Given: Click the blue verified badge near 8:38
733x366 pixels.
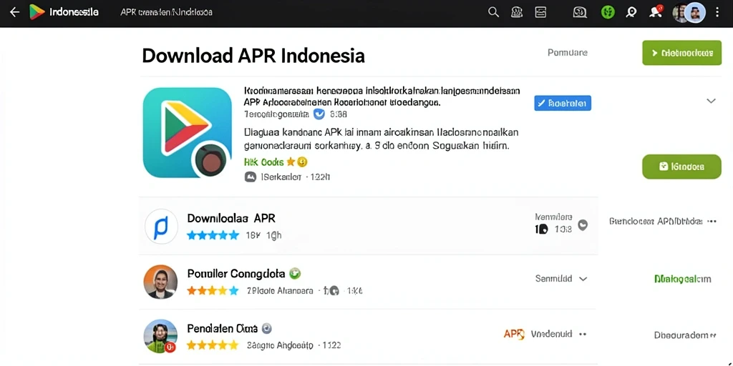Looking at the screenshot, I should pos(319,114).
